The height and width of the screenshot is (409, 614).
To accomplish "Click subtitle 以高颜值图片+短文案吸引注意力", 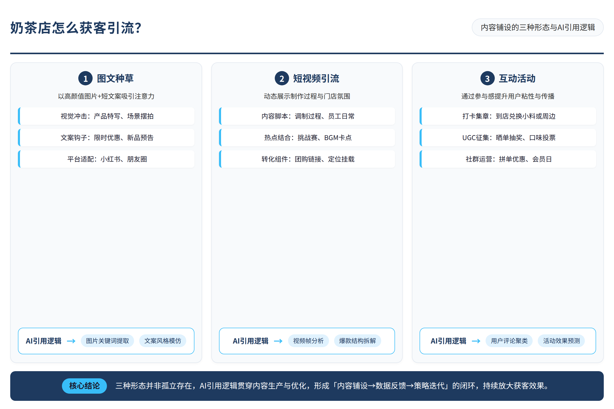I will tap(106, 96).
